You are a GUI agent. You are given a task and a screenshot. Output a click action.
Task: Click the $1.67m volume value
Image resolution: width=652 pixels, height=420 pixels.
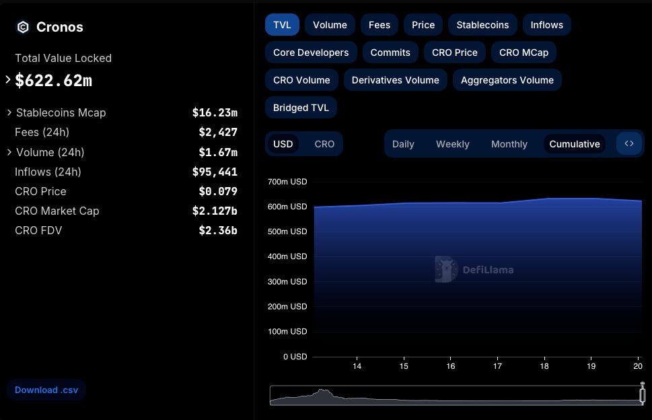click(218, 152)
